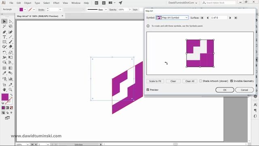The width and height of the screenshot is (259, 146).
Task: Select the Type tool
Action: [x=4, y=37]
